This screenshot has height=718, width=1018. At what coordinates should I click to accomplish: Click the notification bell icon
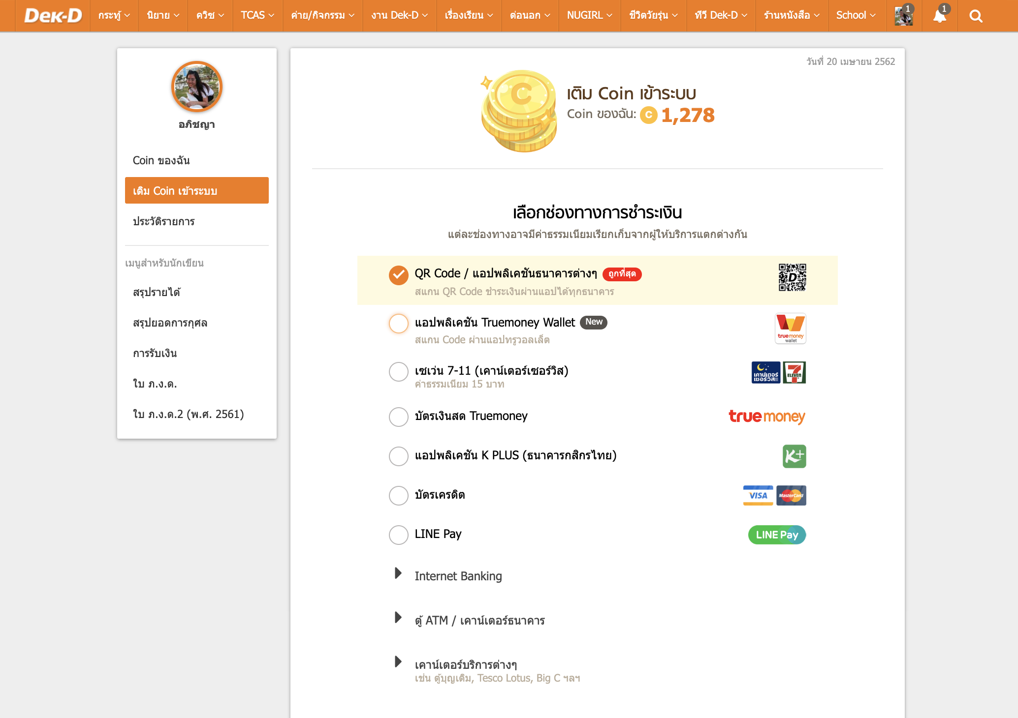(x=939, y=16)
